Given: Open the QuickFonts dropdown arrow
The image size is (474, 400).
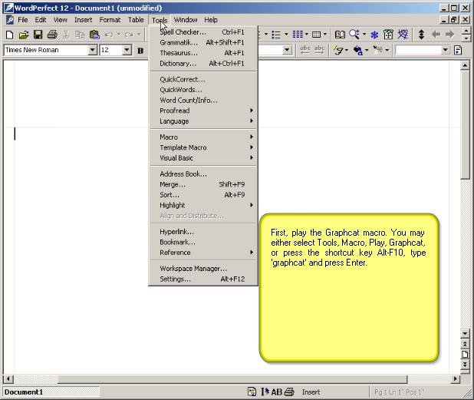Looking at the screenshot, I should (x=347, y=50).
